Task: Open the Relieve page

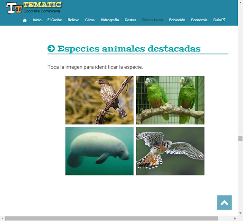Action: tap(74, 20)
